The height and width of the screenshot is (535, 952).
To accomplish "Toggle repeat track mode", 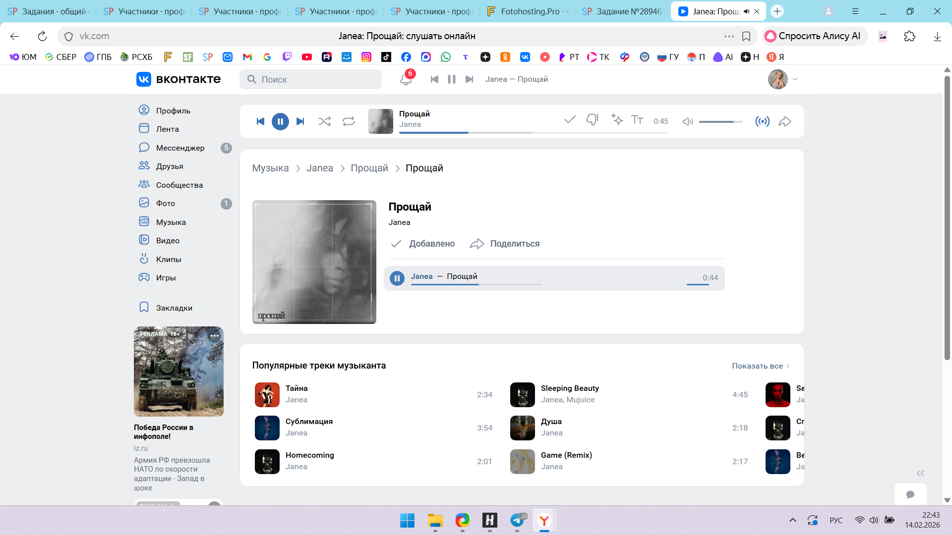I will [x=349, y=121].
